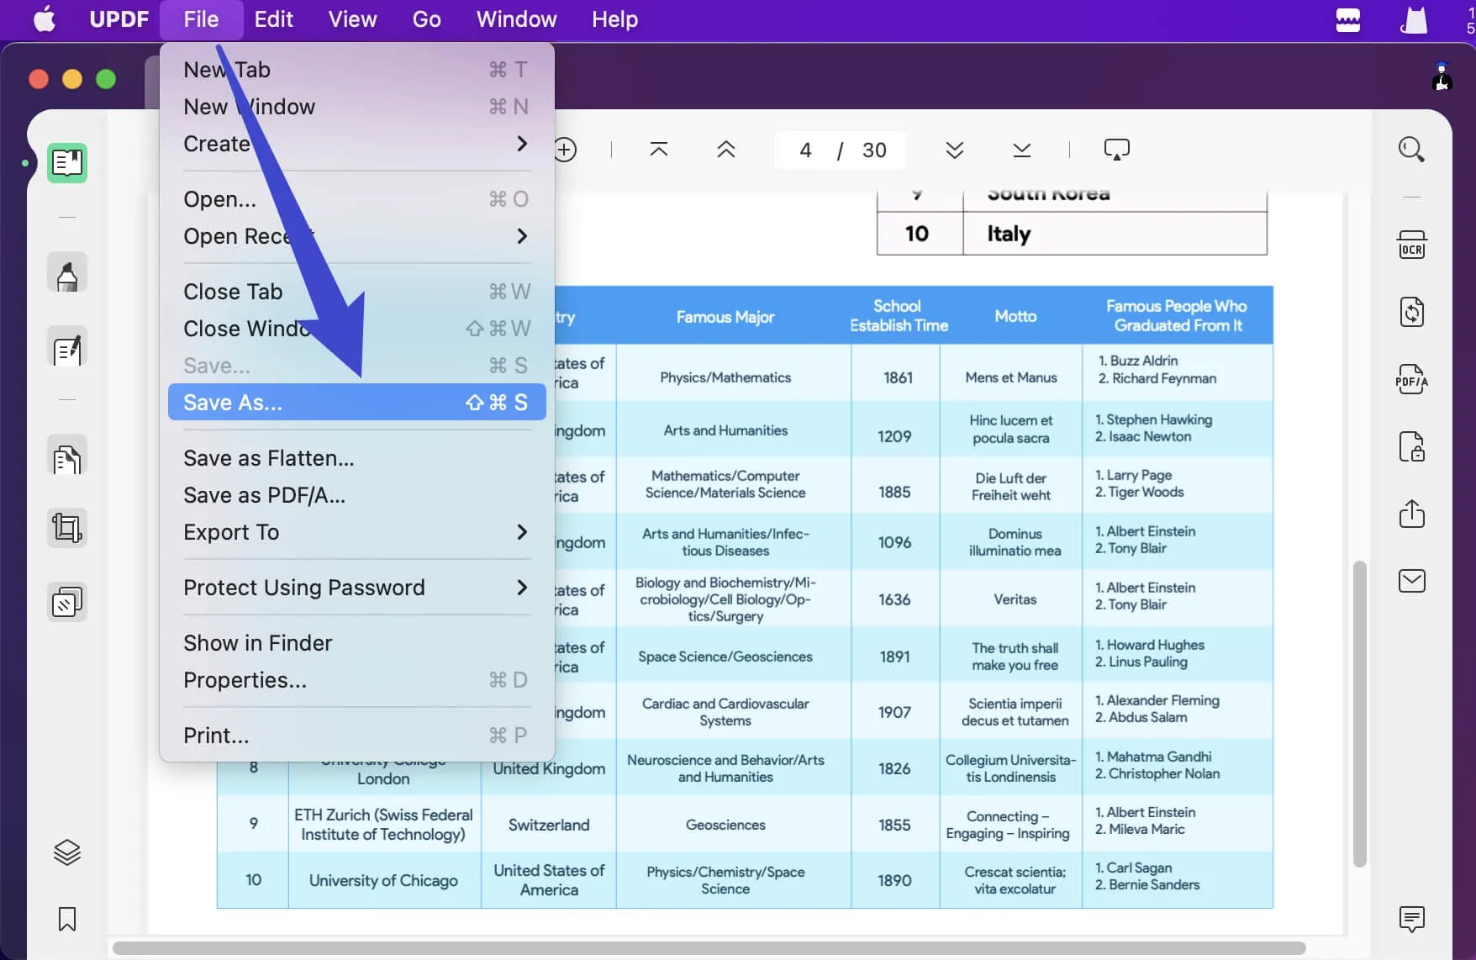Screen dimensions: 1476x960
Task: Open the Reader mode sidebar icon
Action: click(67, 162)
